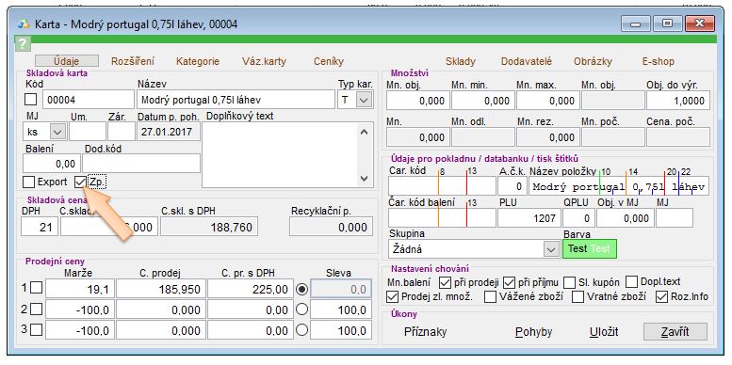Click the Doplňkový text scroll down arrow

(365, 179)
